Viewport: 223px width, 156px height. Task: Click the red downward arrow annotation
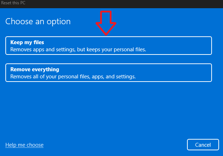coord(106,23)
